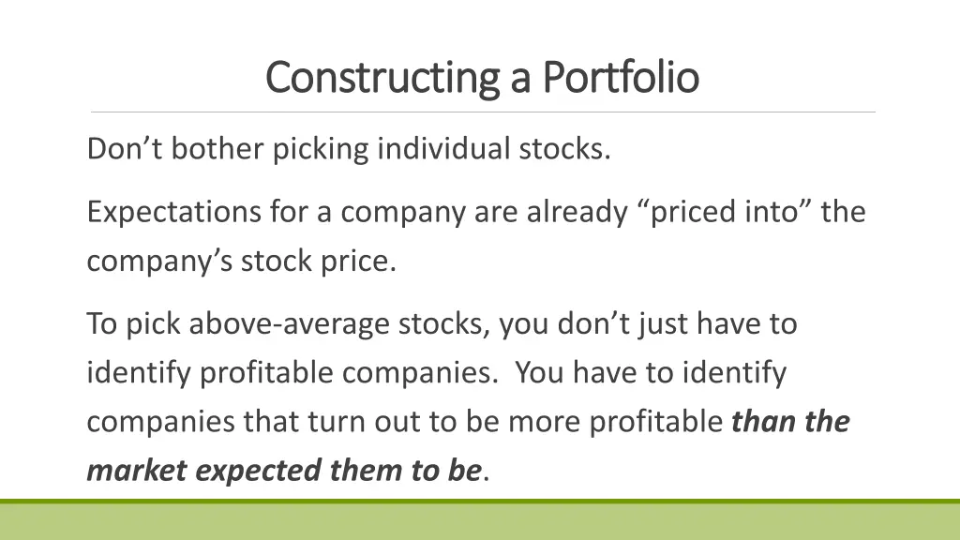960x540 pixels.
Task: Click the slide title Constructing a Portfolio
Action: [482, 79]
